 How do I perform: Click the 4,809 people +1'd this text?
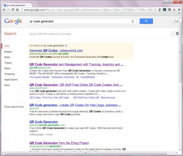tap(41, 135)
